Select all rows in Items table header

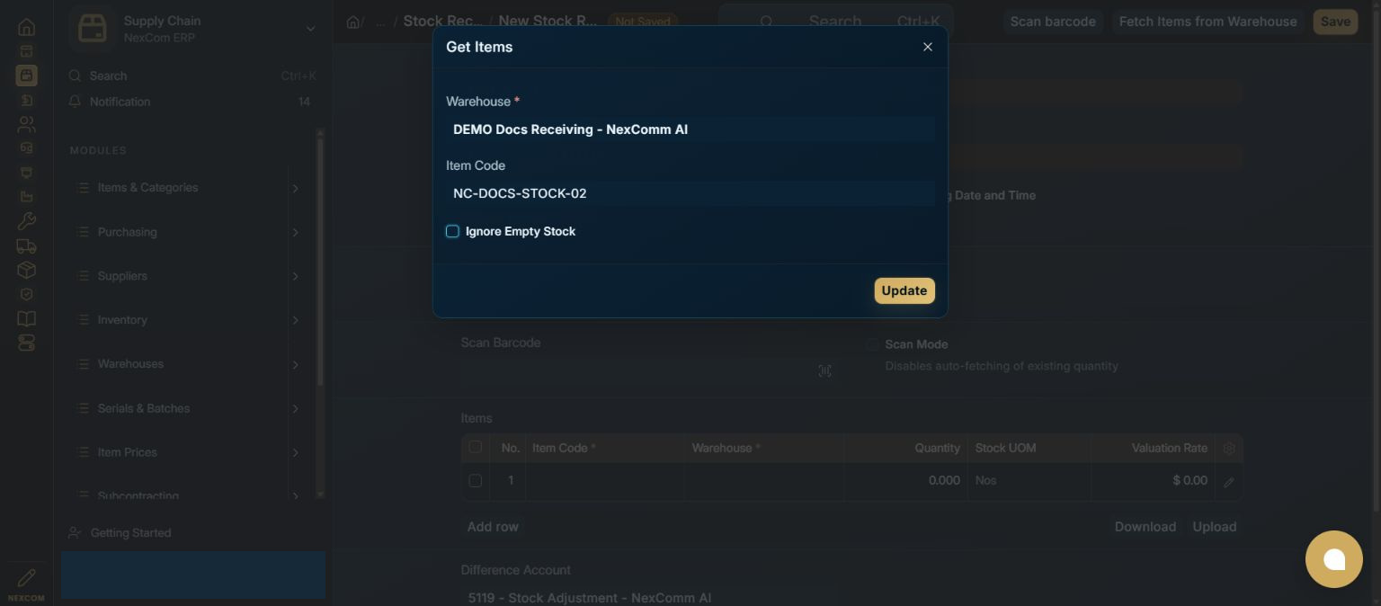click(476, 447)
